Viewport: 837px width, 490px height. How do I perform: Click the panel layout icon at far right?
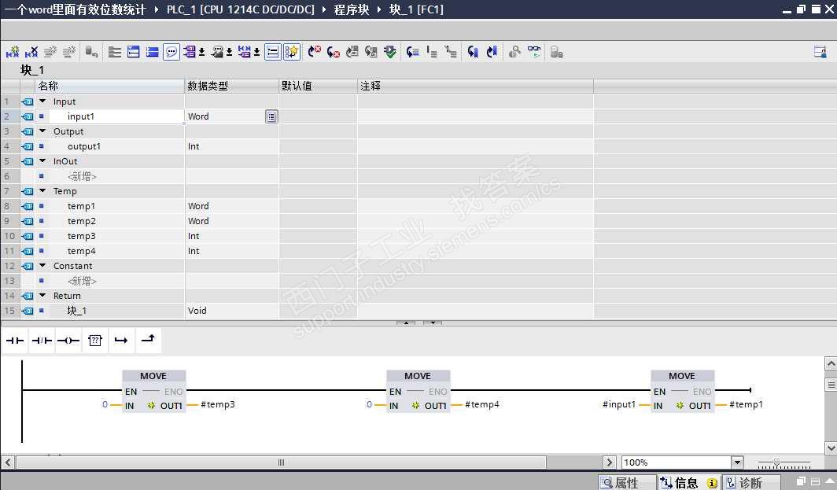click(x=820, y=52)
